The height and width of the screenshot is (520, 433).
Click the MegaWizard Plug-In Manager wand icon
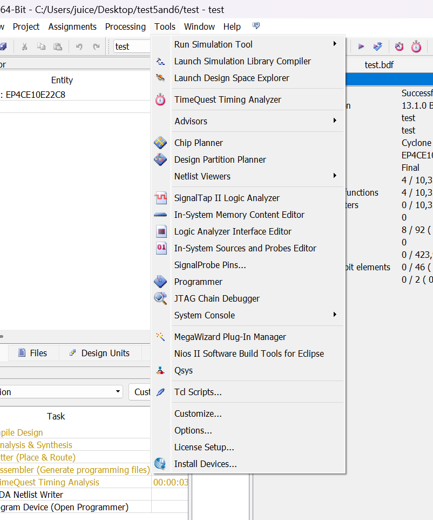pos(160,337)
